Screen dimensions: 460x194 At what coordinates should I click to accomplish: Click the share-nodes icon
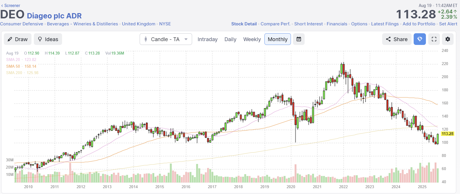pyautogui.click(x=388, y=39)
